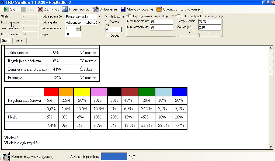The height and width of the screenshot is (161, 275).
Task: Open Ustawienie settings tools icon
Action: [95, 9]
